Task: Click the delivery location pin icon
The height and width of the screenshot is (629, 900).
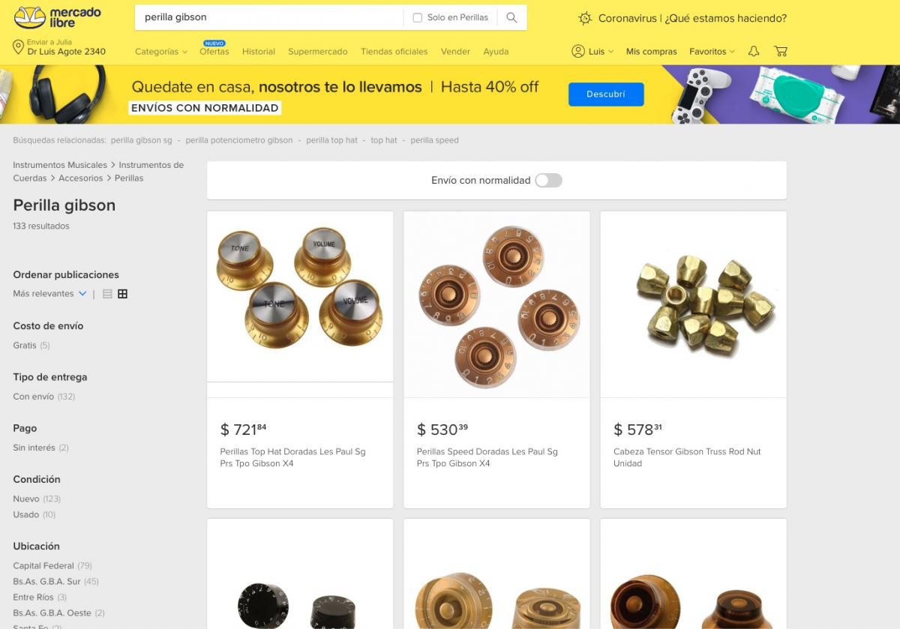Action: 18,47
